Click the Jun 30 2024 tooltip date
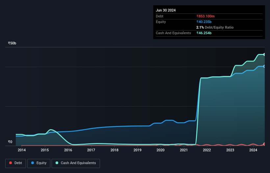The image size is (270, 173). point(166,10)
